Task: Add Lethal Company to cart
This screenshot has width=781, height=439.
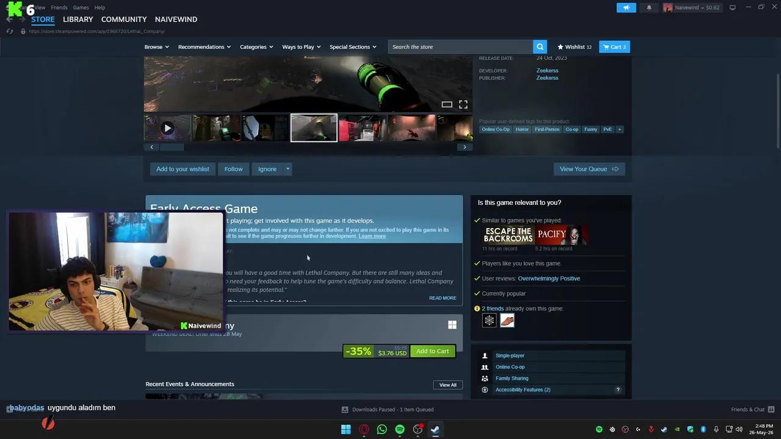Action: [433, 351]
